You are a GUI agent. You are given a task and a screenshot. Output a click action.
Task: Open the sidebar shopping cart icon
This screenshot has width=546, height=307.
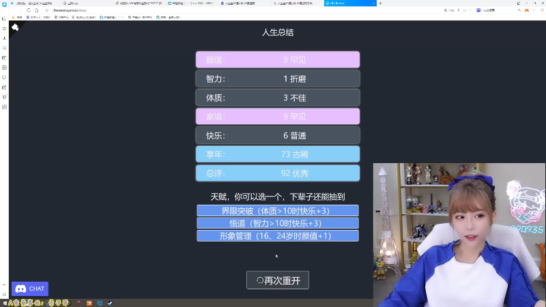click(x=4, y=97)
